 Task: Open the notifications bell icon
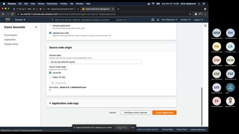click(x=158, y=20)
